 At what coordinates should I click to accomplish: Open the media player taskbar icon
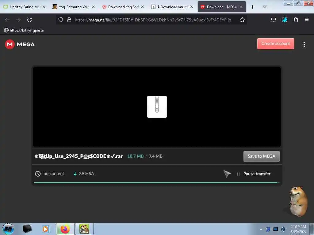click(45, 229)
